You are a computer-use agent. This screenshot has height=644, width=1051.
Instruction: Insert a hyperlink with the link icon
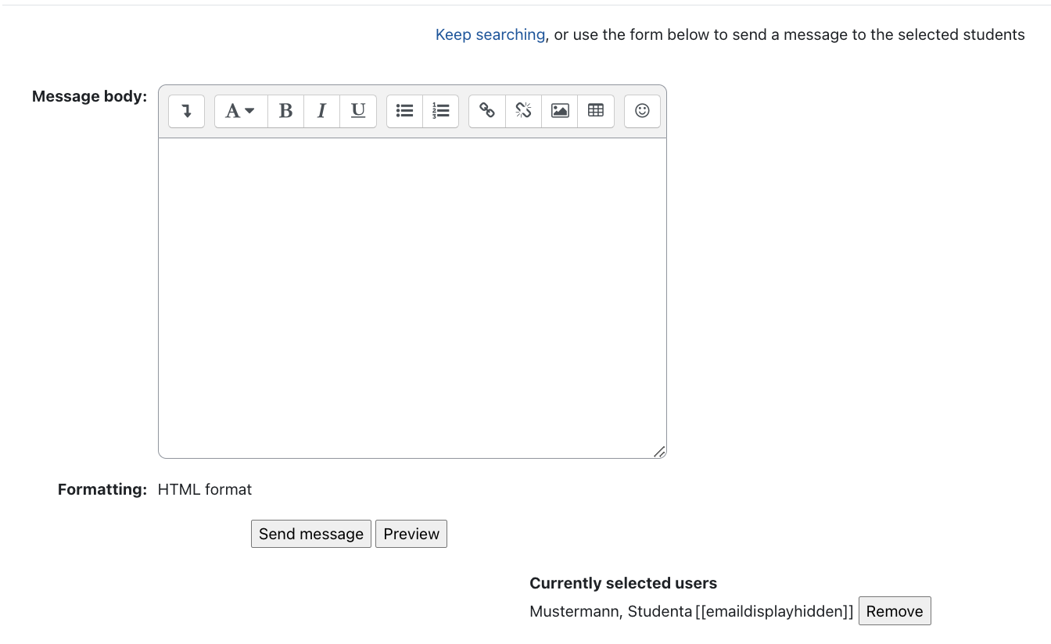487,111
